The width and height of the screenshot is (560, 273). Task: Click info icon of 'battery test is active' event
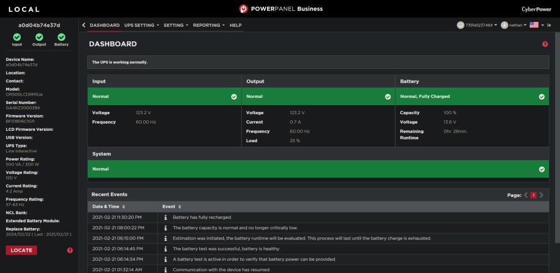pyautogui.click(x=166, y=260)
